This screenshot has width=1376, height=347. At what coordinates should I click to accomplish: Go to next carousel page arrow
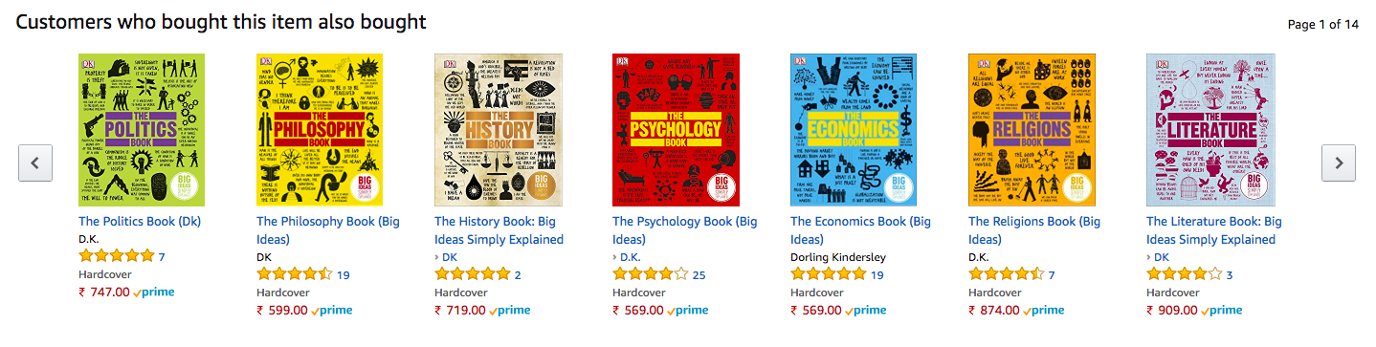click(1339, 163)
